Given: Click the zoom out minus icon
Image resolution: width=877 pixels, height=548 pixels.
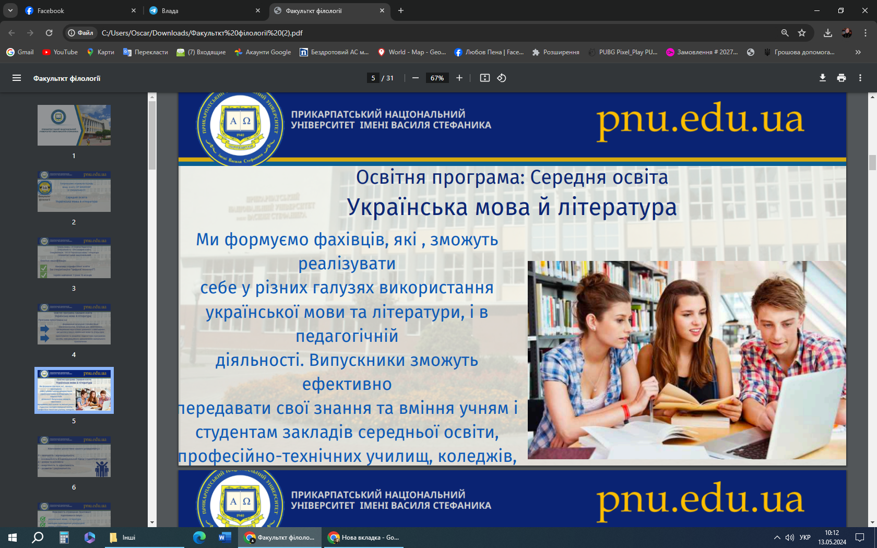Looking at the screenshot, I should 416,78.
